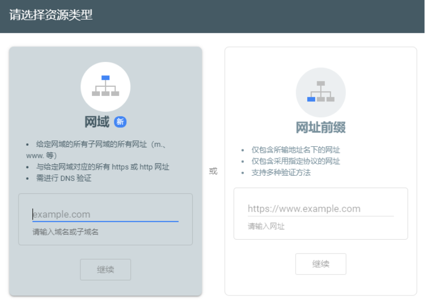Click the blue node in 网址前缀 icon
This screenshot has width=425, height=301.
311,99
